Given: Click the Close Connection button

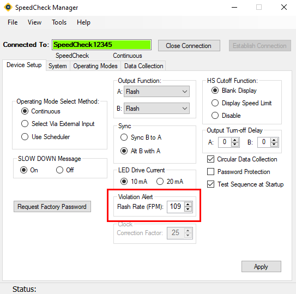Looking at the screenshot, I should click(189, 45).
